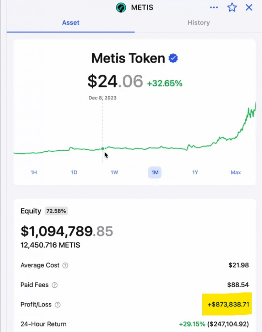The image size is (262, 332).
Task: Choose the 1D chart timeframe
Action: click(74, 172)
